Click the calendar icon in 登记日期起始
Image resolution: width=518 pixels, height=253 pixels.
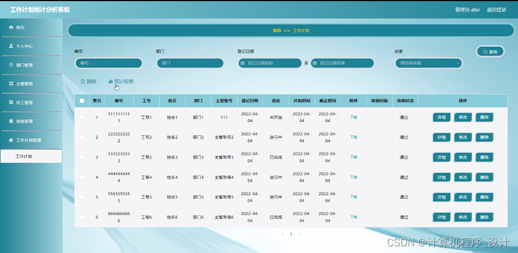pos(243,63)
